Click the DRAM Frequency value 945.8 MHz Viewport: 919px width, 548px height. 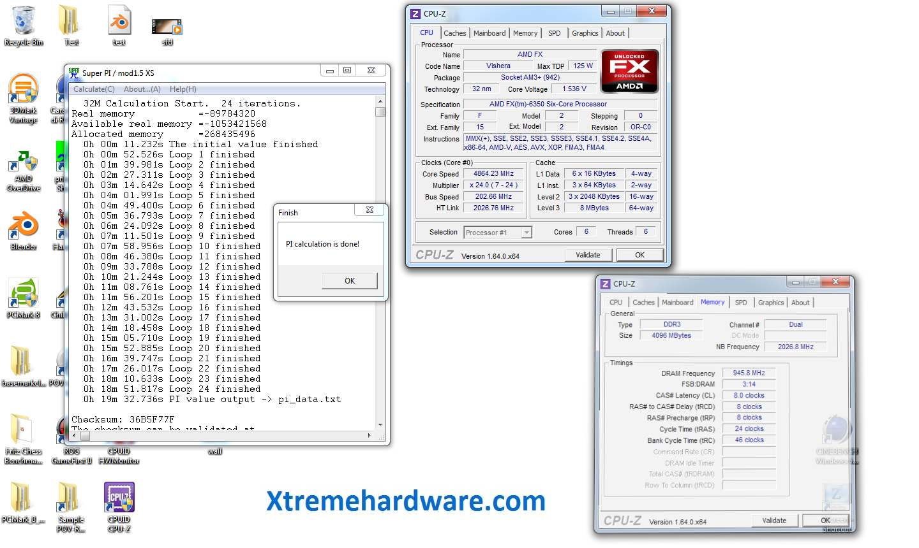click(x=749, y=373)
